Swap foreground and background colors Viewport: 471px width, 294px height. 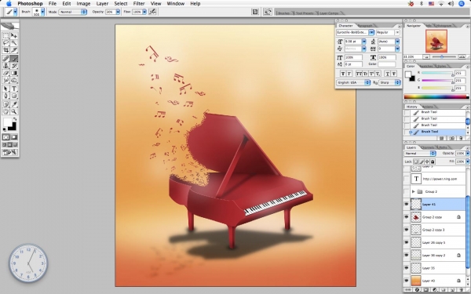click(15, 119)
